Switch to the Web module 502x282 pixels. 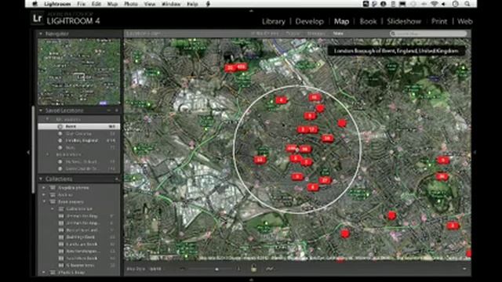[464, 21]
